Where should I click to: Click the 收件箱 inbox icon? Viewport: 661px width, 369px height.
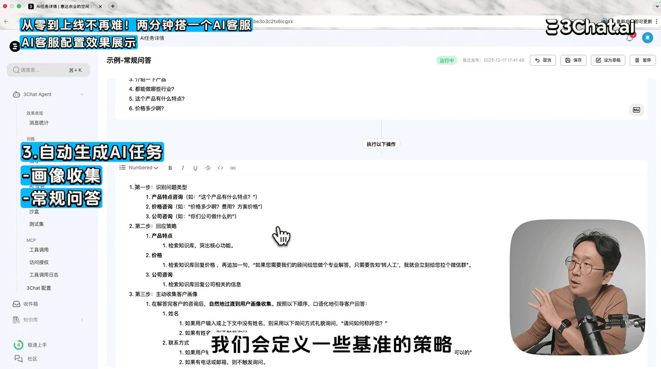click(16, 304)
